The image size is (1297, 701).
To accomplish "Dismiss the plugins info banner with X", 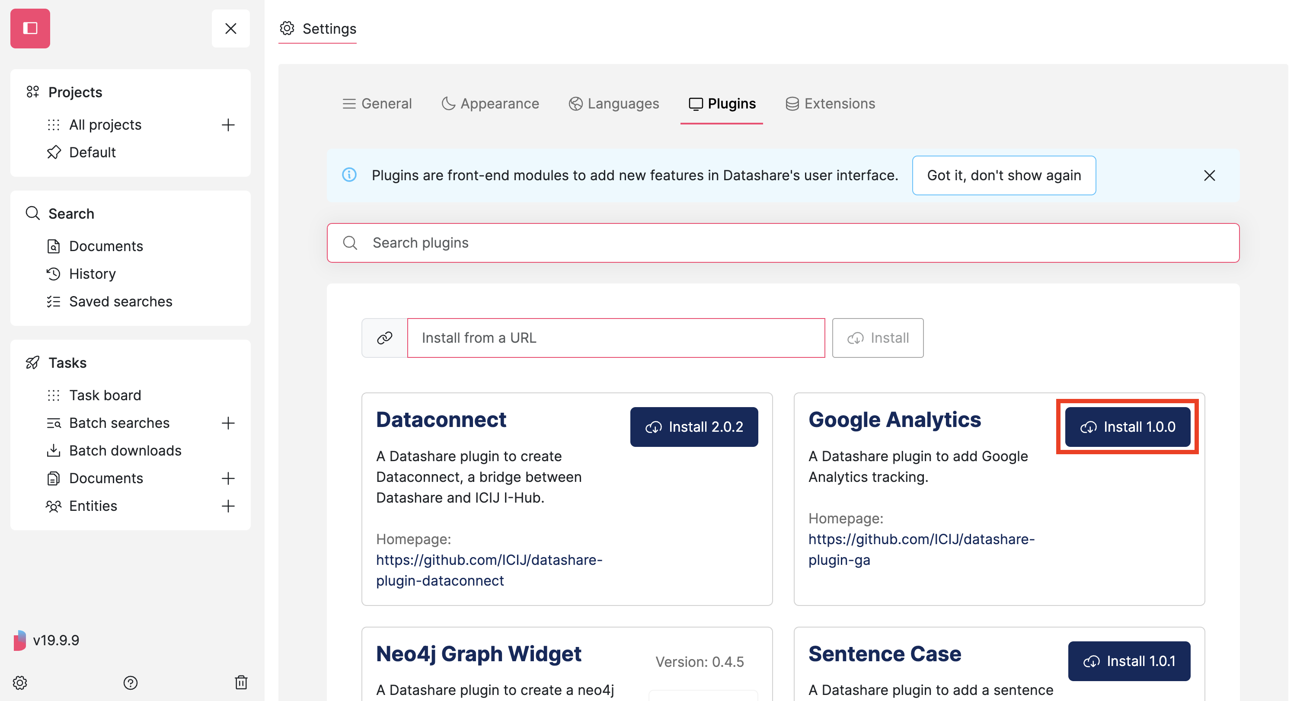I will coord(1209,175).
